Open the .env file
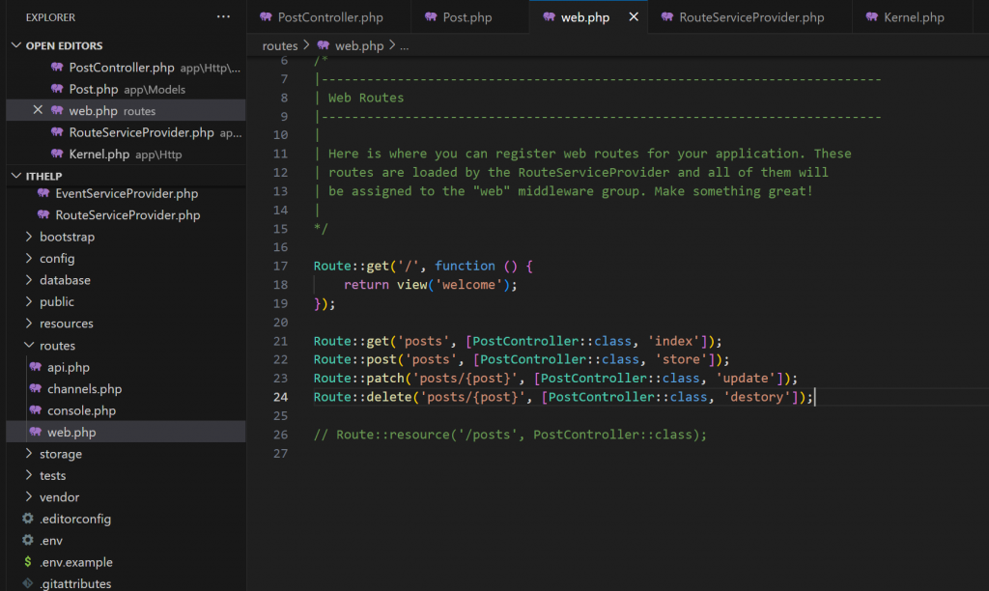Viewport: 989px width, 591px height. click(127, 541)
